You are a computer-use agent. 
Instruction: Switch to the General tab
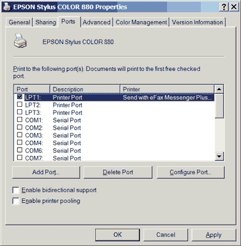pyautogui.click(x=19, y=22)
